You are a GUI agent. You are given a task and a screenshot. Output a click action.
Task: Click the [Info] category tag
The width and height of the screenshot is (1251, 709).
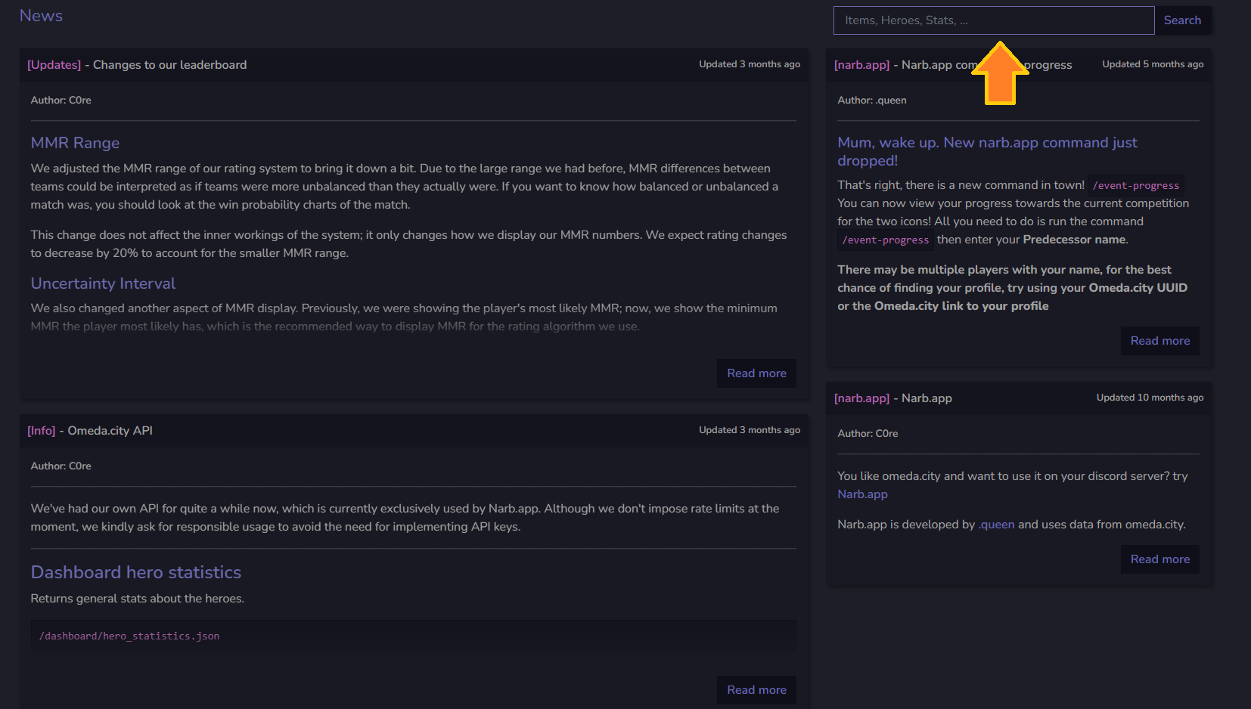42,431
